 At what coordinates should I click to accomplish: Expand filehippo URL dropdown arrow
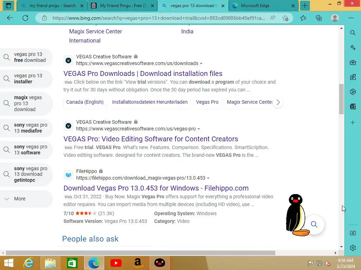point(208,178)
